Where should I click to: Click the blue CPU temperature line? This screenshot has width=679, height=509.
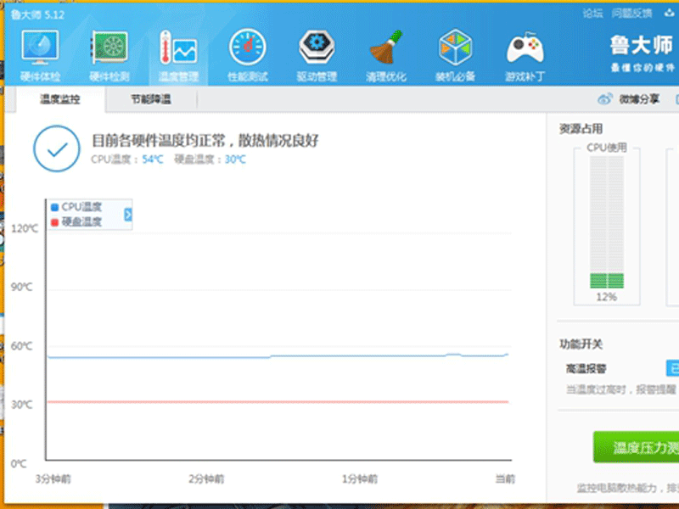tap(278, 356)
